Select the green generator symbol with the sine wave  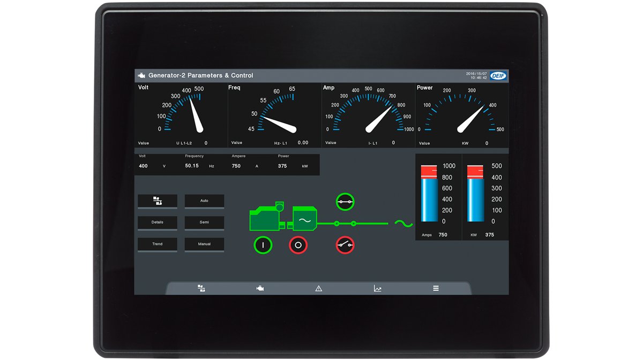point(304,220)
